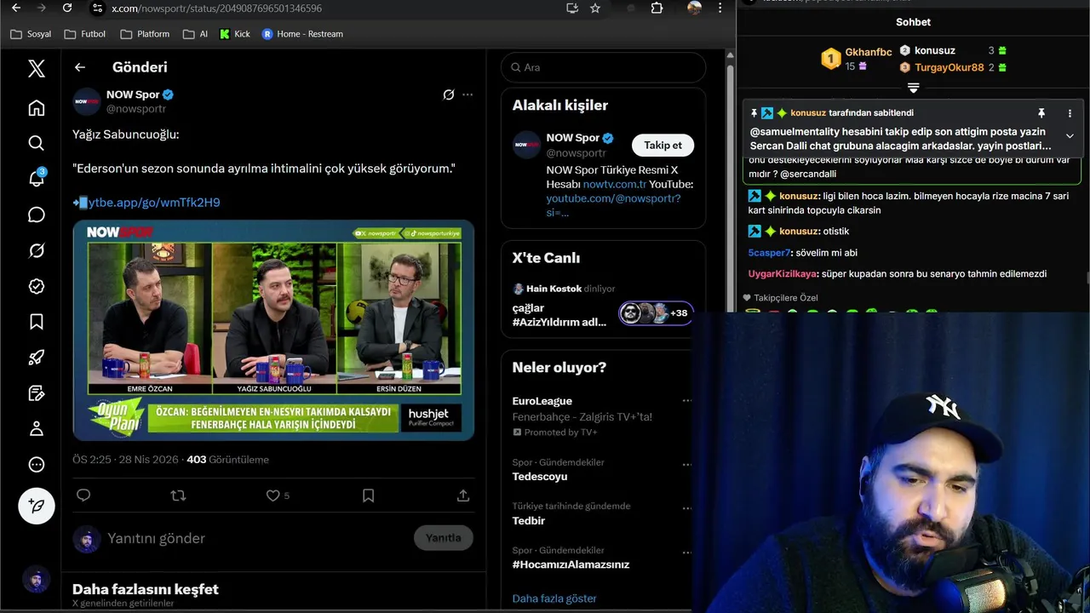Open Home - Restream bookmark
Viewport: 1090px width, 613px height.
(x=302, y=34)
